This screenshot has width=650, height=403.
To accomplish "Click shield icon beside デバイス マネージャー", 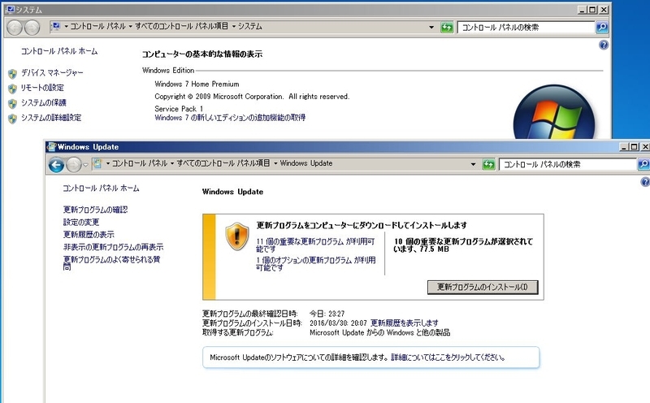I will [x=12, y=74].
